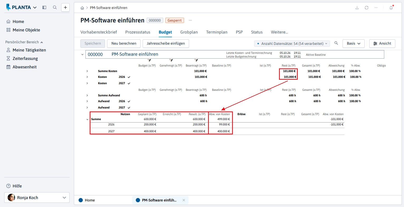404x207 pixels.
Task: Open the Weitere... tab menu
Action: 279,32
